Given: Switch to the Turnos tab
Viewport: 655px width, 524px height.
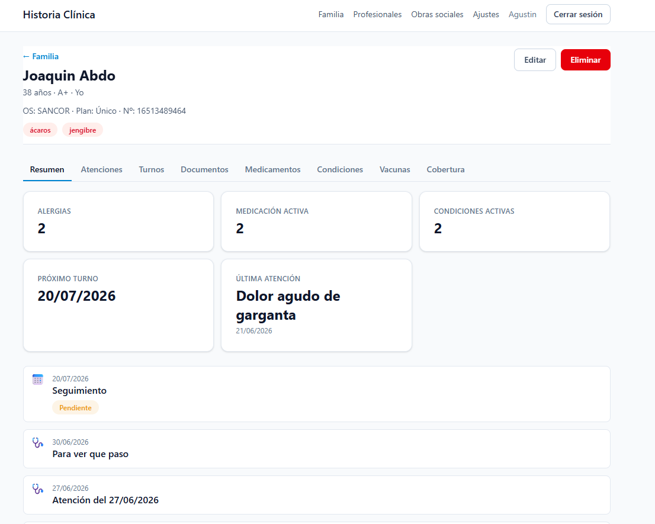Looking at the screenshot, I should tap(151, 169).
